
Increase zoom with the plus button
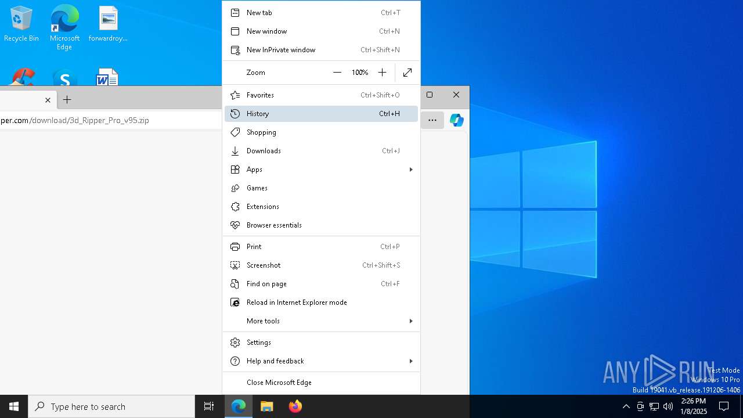click(382, 73)
